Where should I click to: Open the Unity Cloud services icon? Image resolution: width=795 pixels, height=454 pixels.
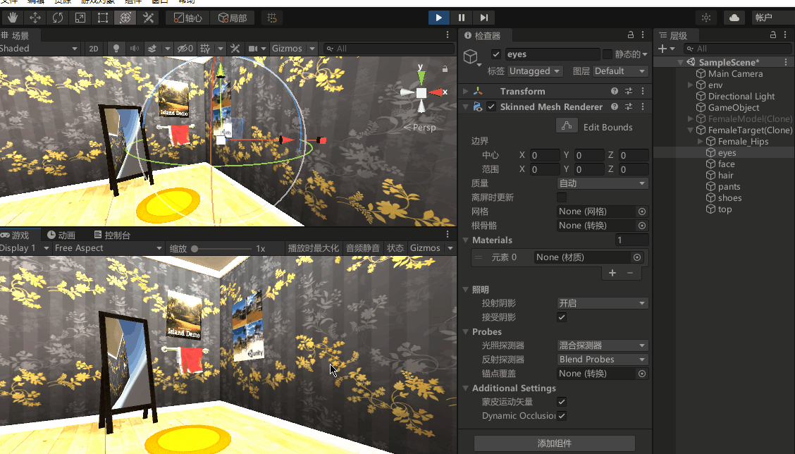[735, 17]
